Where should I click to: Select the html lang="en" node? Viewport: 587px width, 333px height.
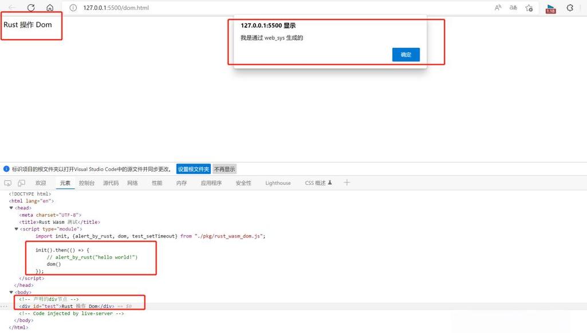[x=31, y=201]
